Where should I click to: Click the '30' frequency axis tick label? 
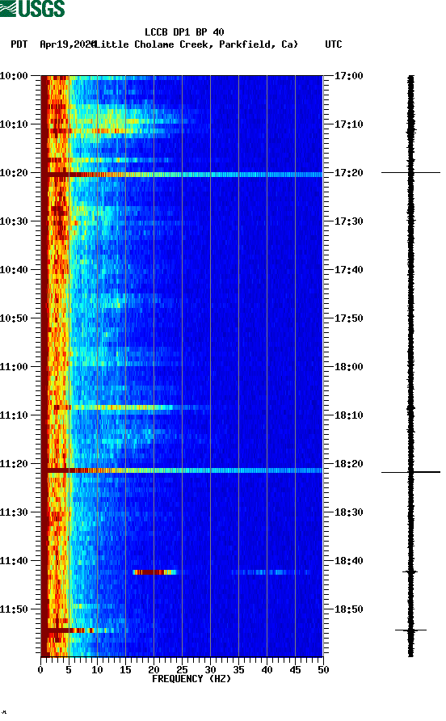pyautogui.click(x=210, y=670)
